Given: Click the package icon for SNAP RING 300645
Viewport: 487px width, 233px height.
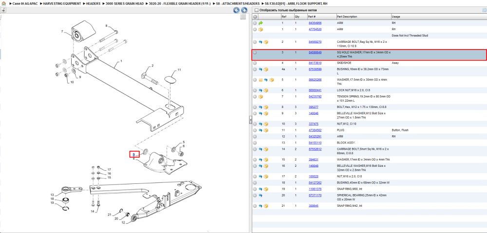Looking at the screenshot, I should [266, 206].
